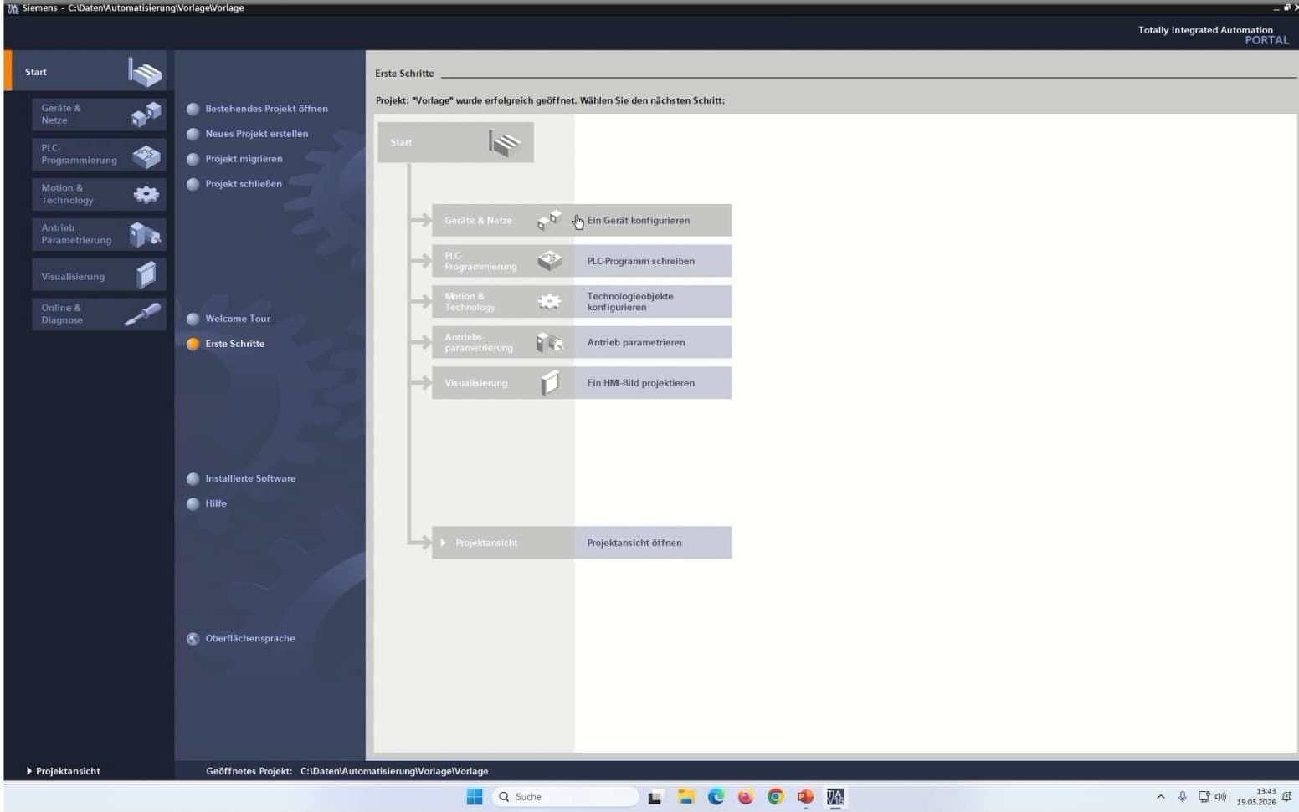This screenshot has height=812, width=1299.
Task: Switch to Start portal tab
Action: click(x=86, y=71)
